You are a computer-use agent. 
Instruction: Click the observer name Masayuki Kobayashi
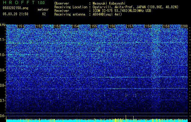click(x=109, y=3)
